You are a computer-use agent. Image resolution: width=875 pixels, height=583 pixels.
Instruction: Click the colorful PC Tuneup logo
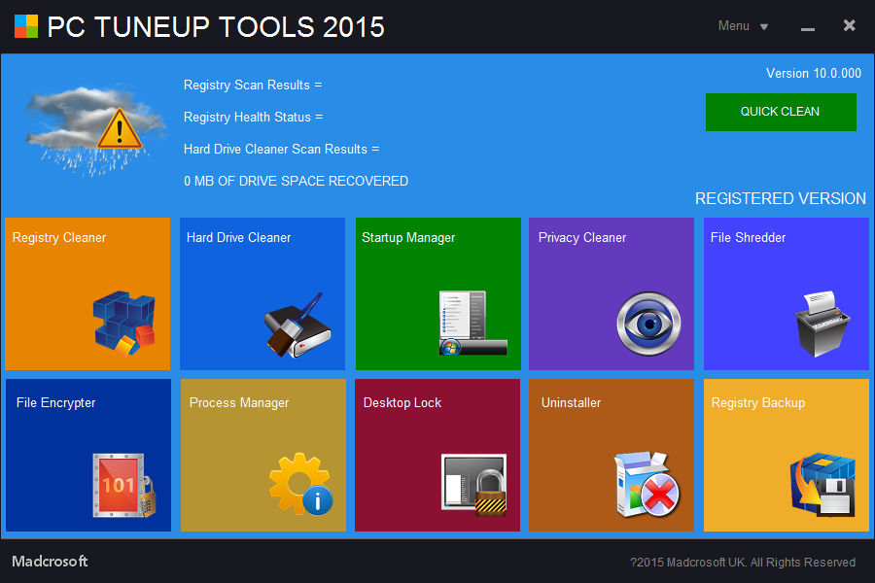pyautogui.click(x=26, y=26)
